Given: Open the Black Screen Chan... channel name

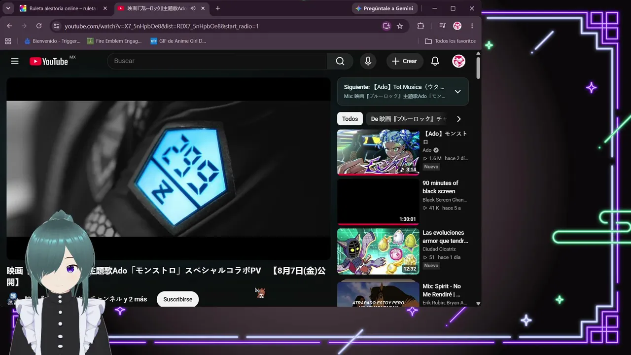Looking at the screenshot, I should point(445,200).
